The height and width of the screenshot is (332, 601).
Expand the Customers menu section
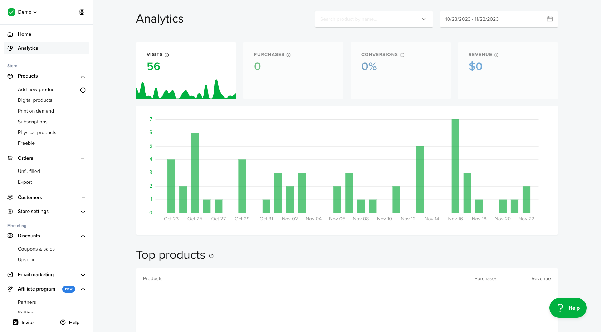[x=83, y=198]
